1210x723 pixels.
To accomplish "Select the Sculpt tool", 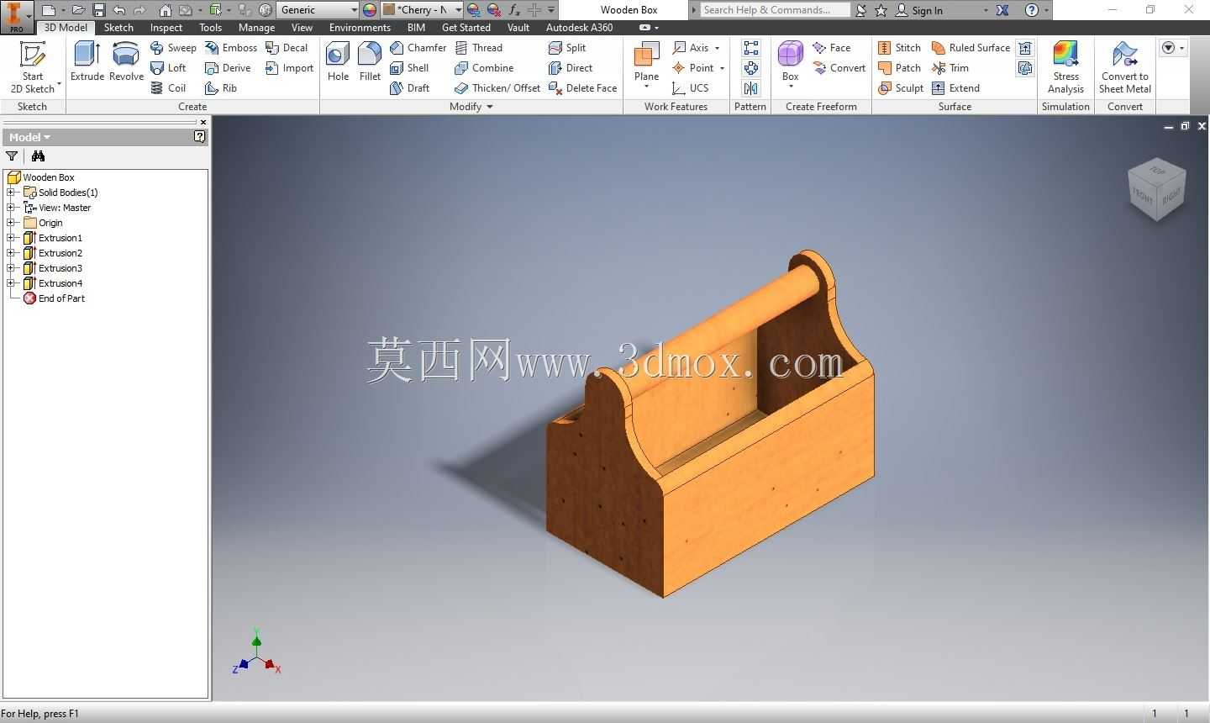I will (901, 88).
